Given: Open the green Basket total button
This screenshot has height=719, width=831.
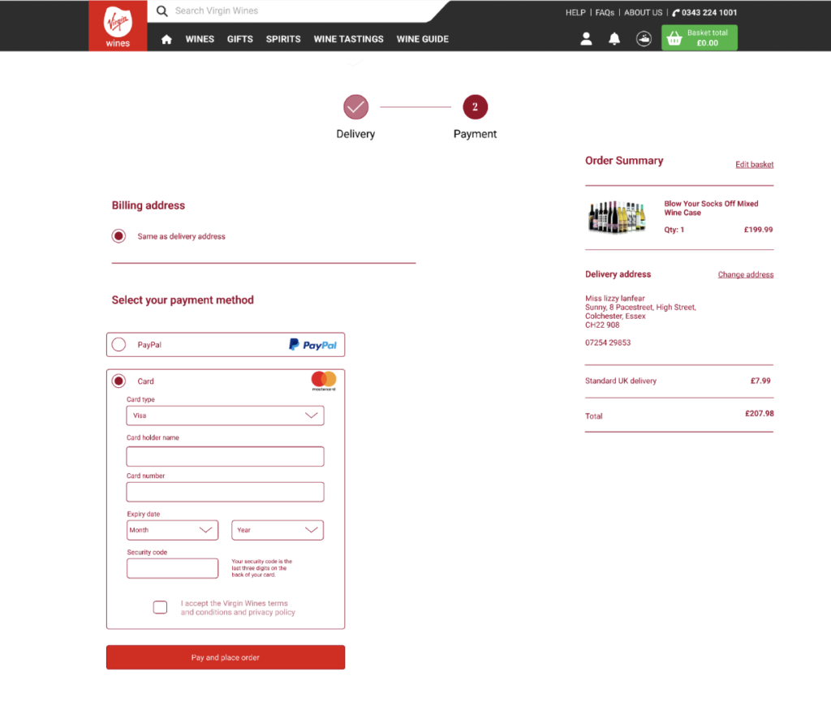Looking at the screenshot, I should point(699,37).
